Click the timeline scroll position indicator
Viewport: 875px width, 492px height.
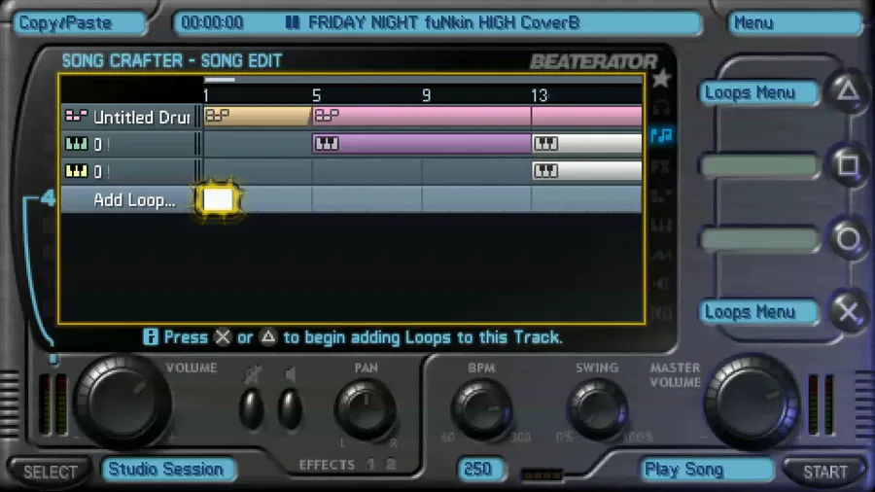pyautogui.click(x=220, y=80)
